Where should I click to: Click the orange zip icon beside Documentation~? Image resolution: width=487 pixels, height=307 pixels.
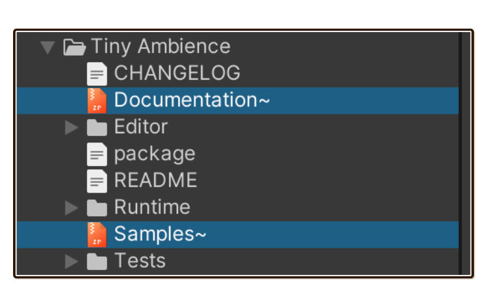pos(97,101)
